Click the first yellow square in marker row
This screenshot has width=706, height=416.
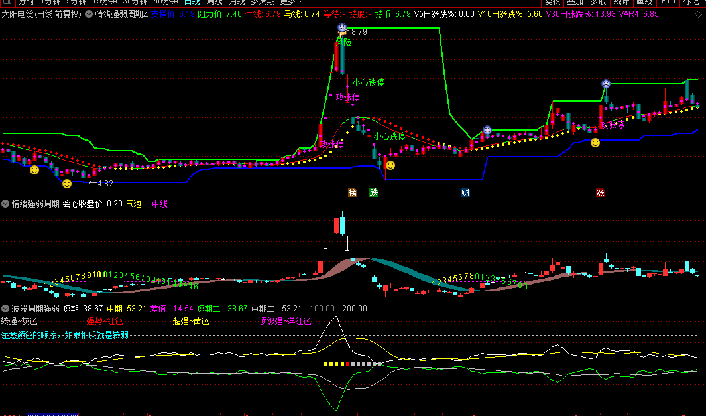coord(326,364)
